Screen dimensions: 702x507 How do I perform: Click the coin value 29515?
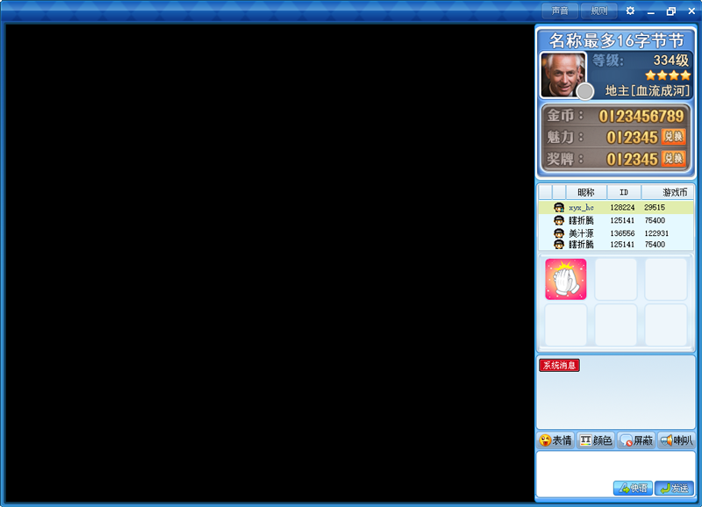tap(655, 208)
